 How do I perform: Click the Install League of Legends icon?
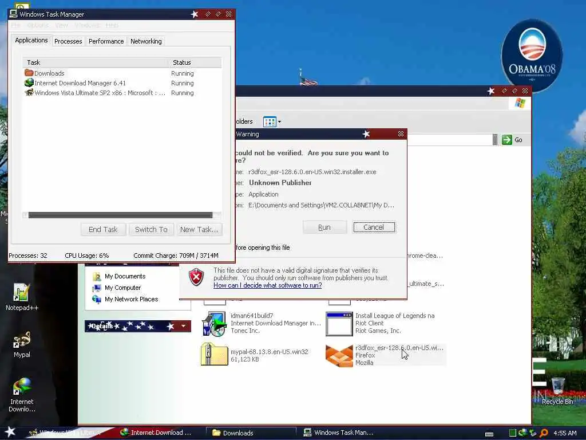coord(339,324)
